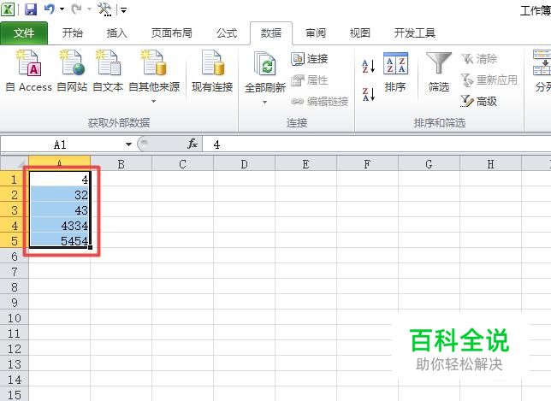The image size is (551, 401).
Task: Undo the last action
Action: point(49,9)
